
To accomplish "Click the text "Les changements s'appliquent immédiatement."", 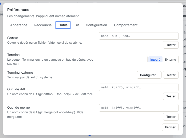I will pos(43,16).
